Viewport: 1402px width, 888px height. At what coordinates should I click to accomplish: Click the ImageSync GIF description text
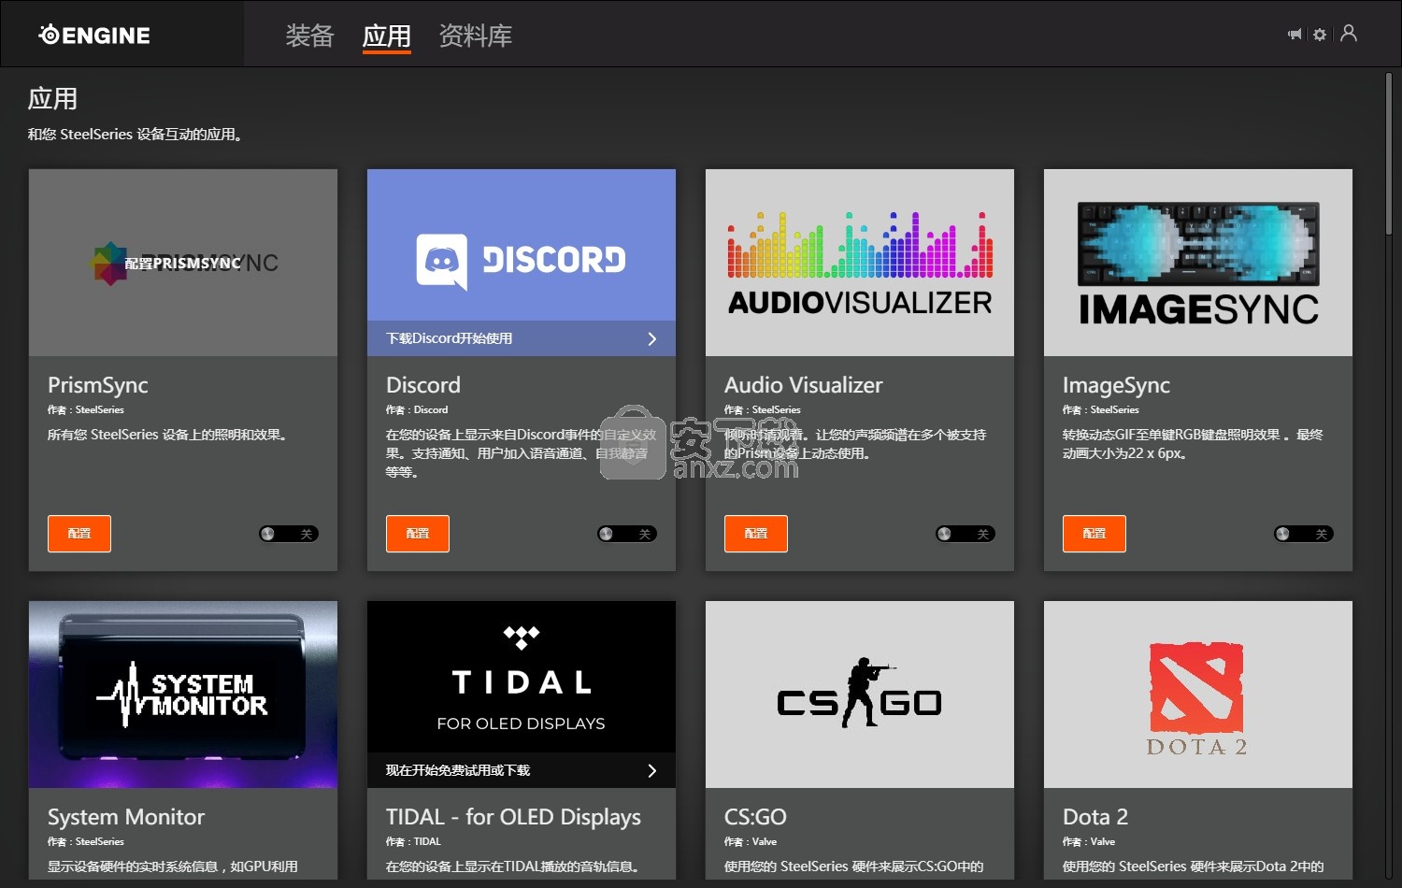[1193, 444]
